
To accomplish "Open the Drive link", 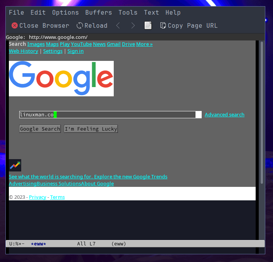I will 128,44.
